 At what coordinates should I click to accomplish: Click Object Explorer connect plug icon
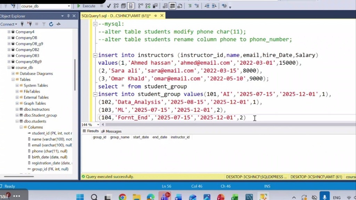click(22, 24)
